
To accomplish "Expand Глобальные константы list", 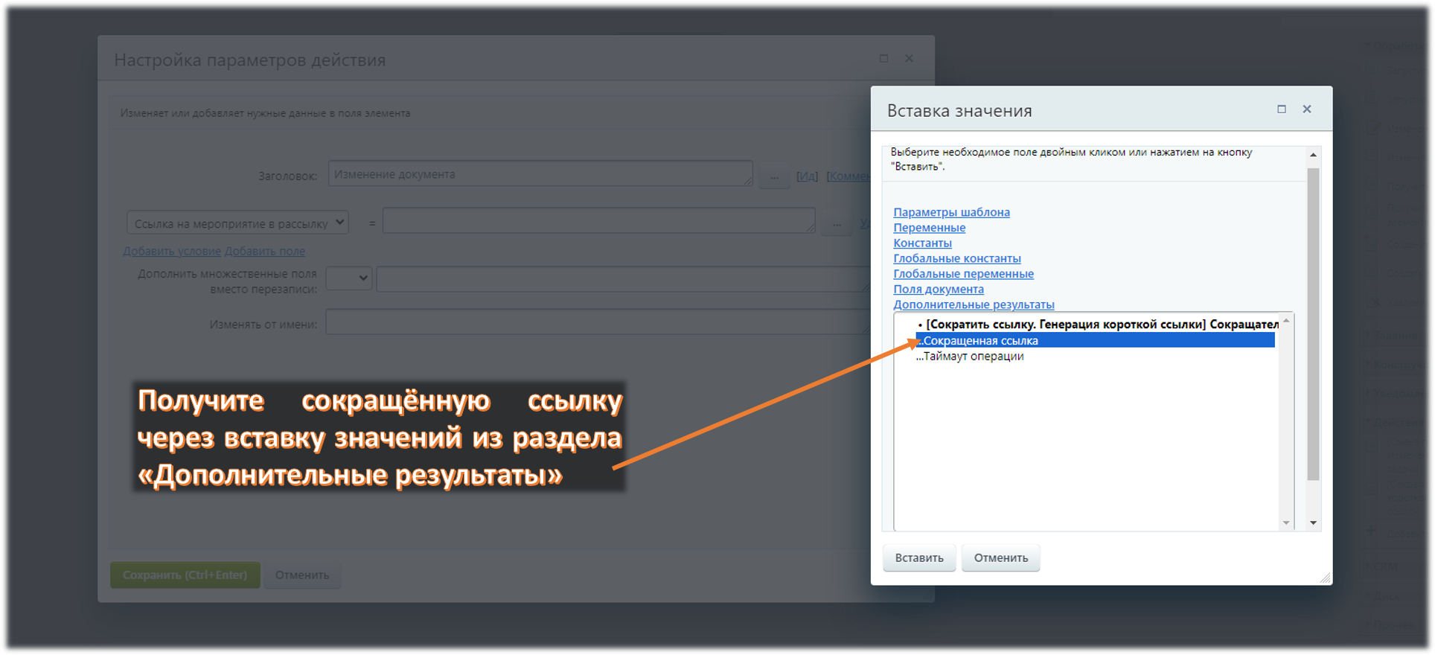I will tap(956, 258).
